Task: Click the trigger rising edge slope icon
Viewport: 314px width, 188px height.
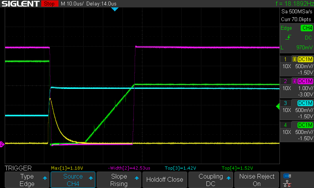Action: coord(289,37)
